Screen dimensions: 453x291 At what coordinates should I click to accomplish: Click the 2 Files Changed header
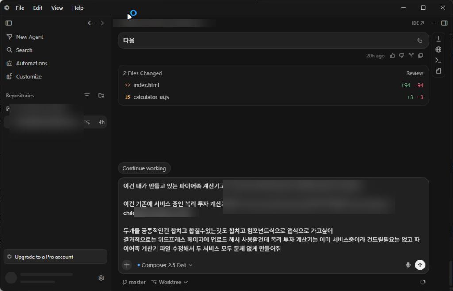[x=142, y=73]
